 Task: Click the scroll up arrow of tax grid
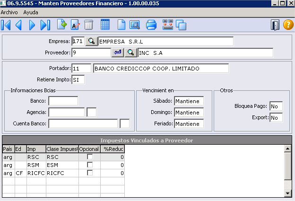[288, 149]
